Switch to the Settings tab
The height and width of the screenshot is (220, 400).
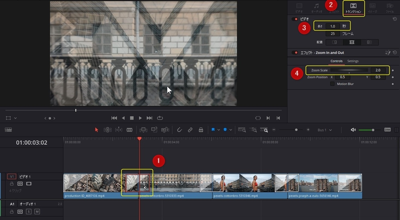tap(353, 61)
